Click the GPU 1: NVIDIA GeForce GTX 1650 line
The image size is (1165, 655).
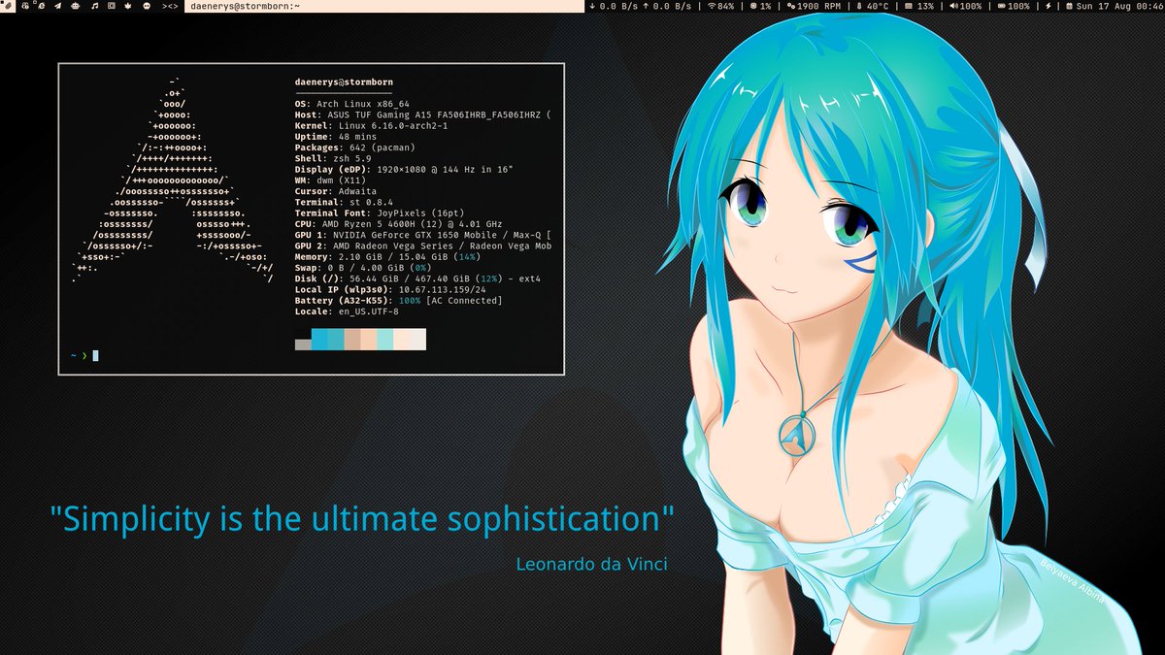(423, 235)
